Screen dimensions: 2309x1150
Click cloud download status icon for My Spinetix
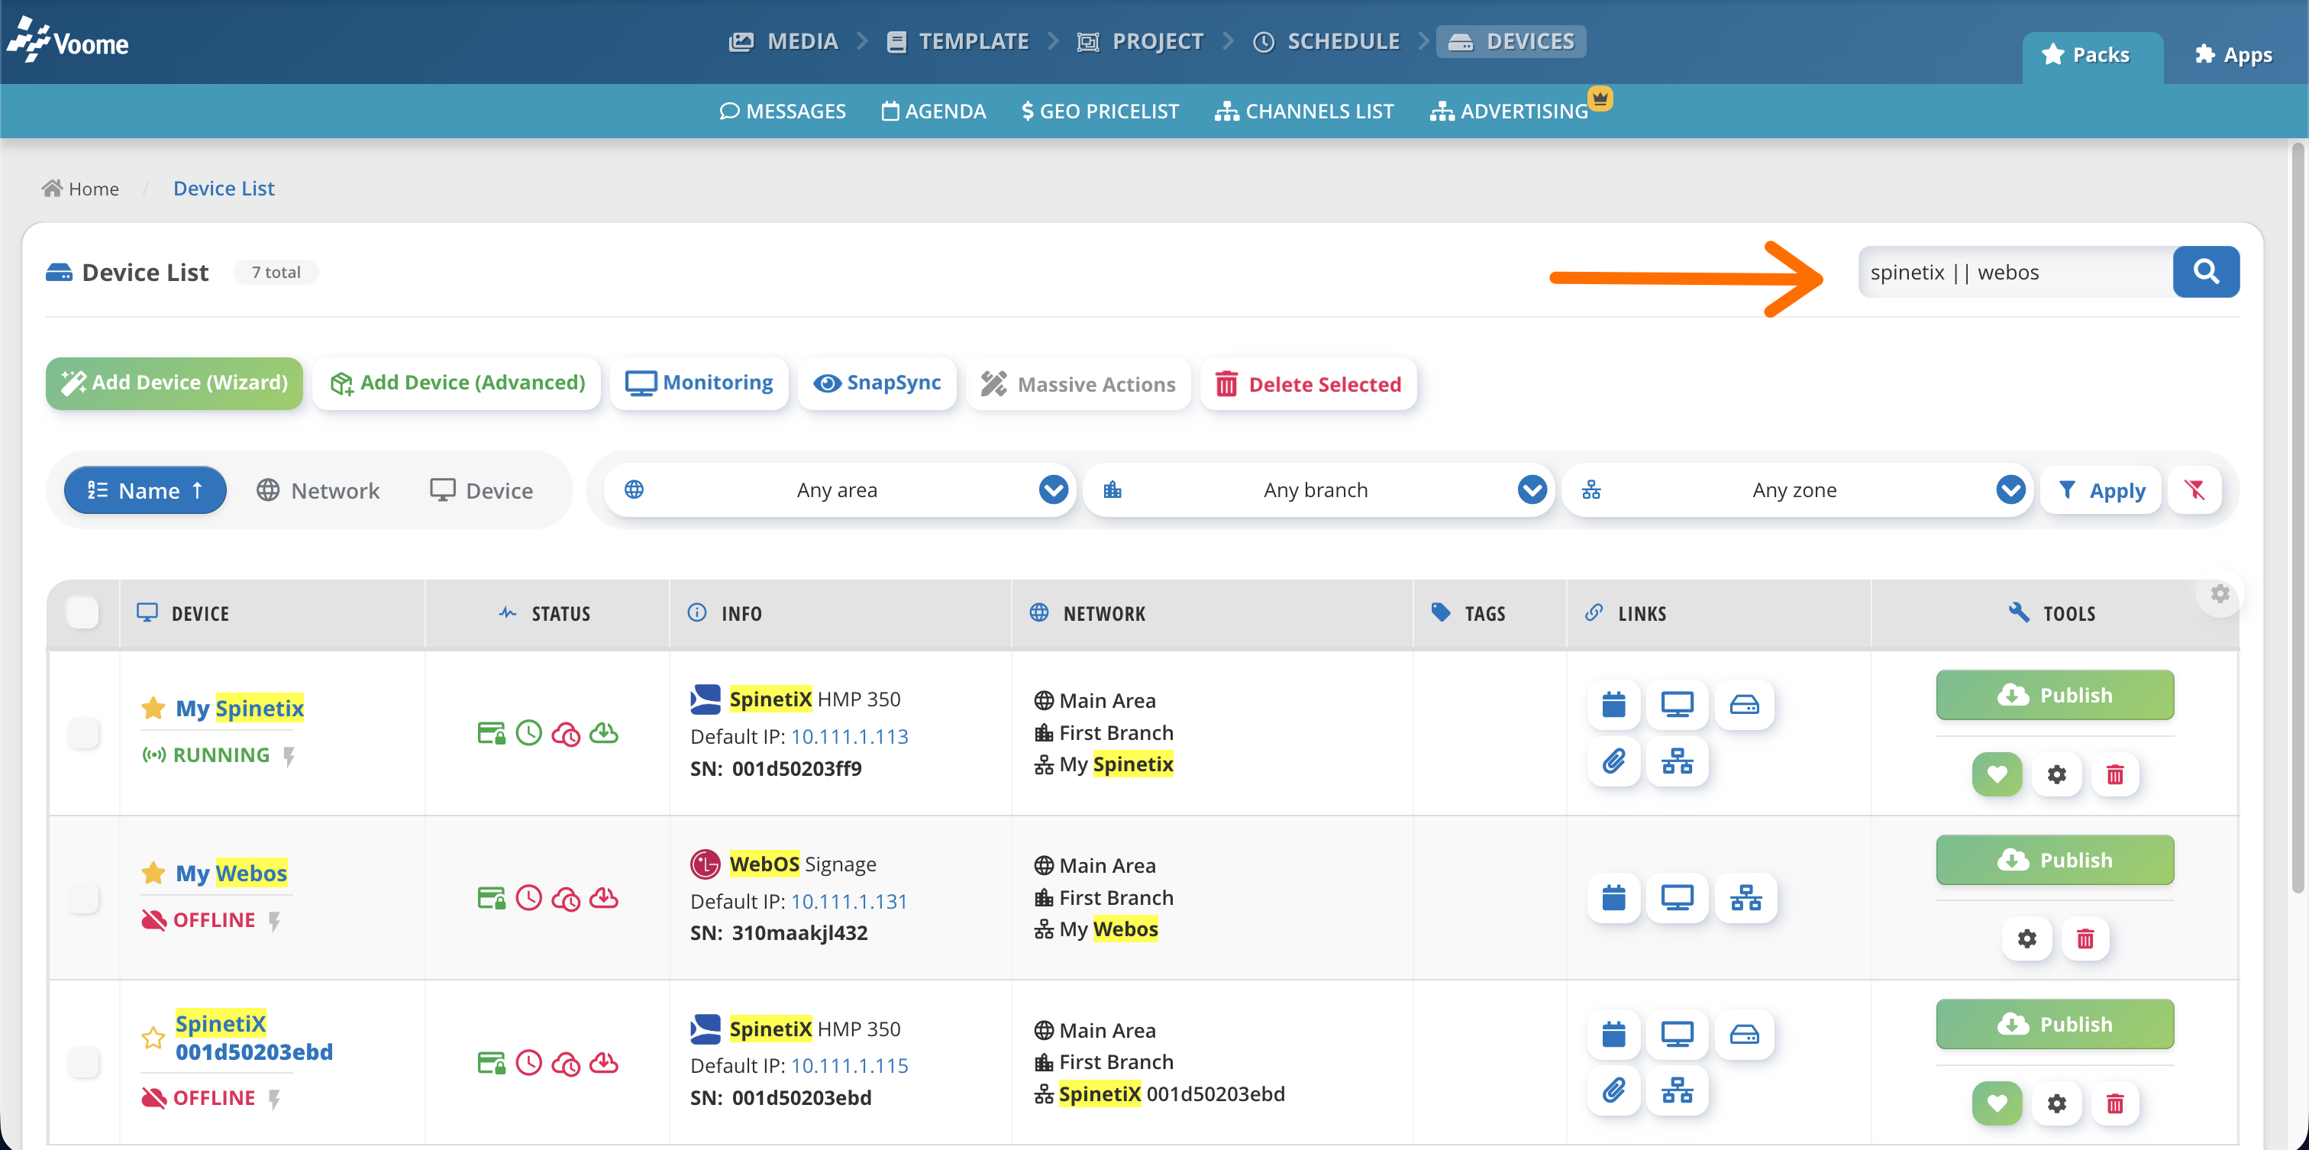(x=604, y=733)
